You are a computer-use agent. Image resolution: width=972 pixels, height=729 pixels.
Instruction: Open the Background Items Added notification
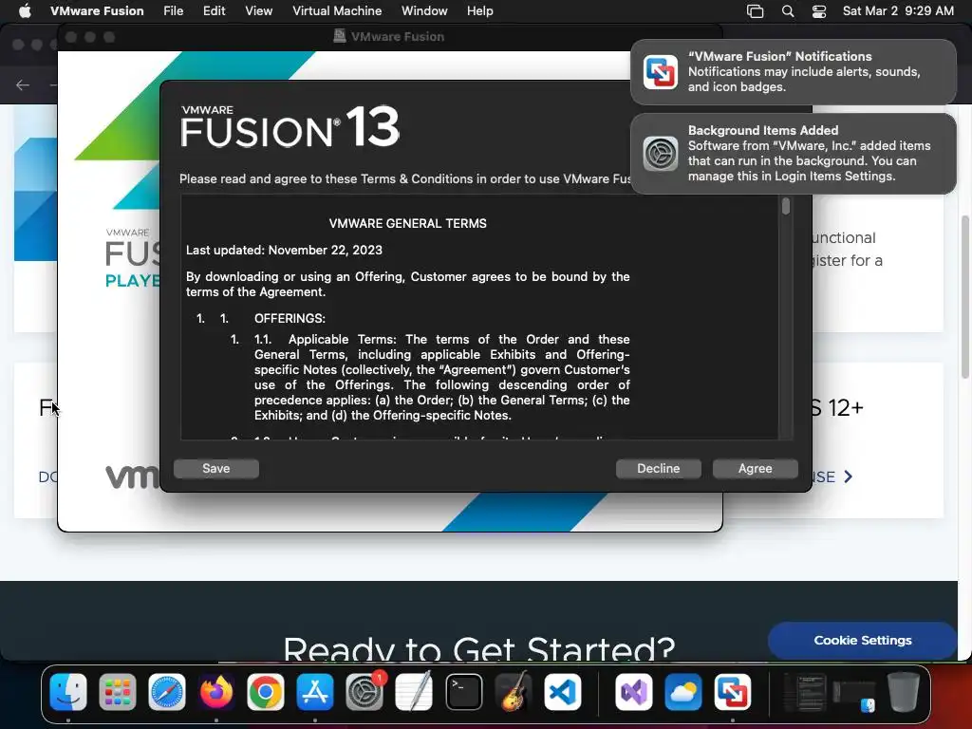point(794,153)
